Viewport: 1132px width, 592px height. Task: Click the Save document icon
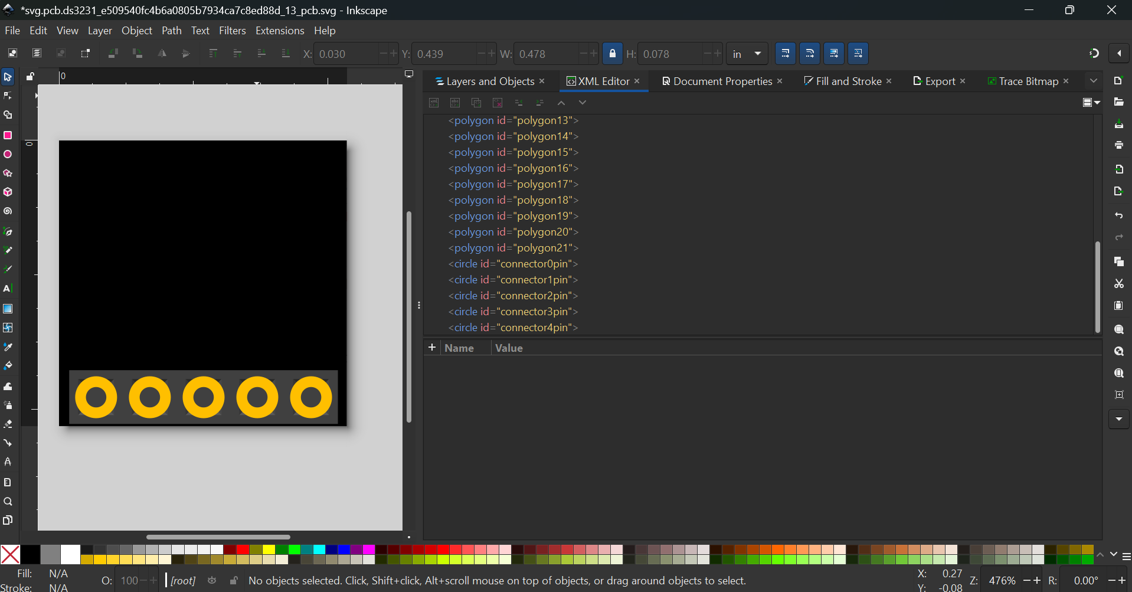click(x=1118, y=124)
